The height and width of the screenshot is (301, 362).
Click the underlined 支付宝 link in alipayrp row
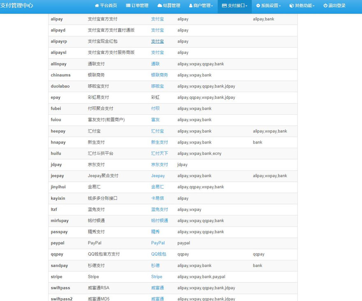coord(158,42)
